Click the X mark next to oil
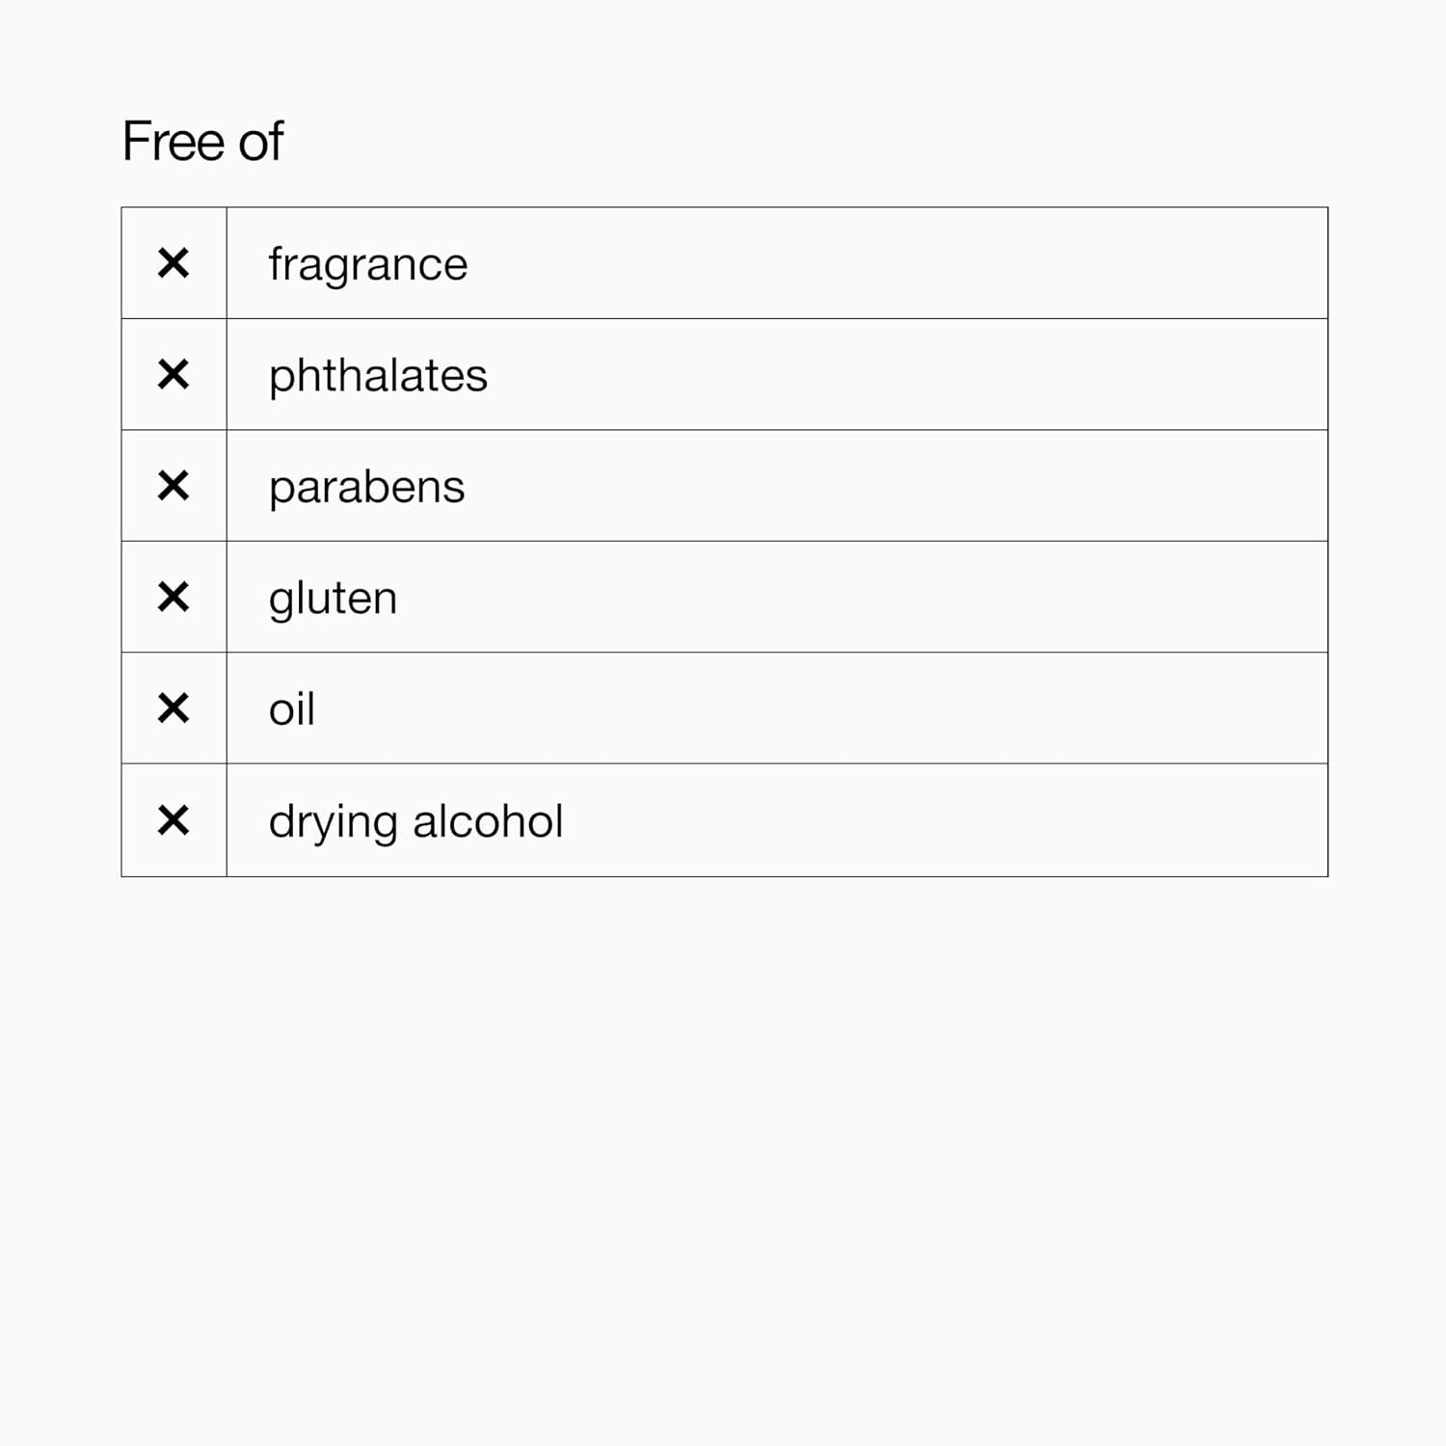The image size is (1446, 1446). (x=174, y=709)
